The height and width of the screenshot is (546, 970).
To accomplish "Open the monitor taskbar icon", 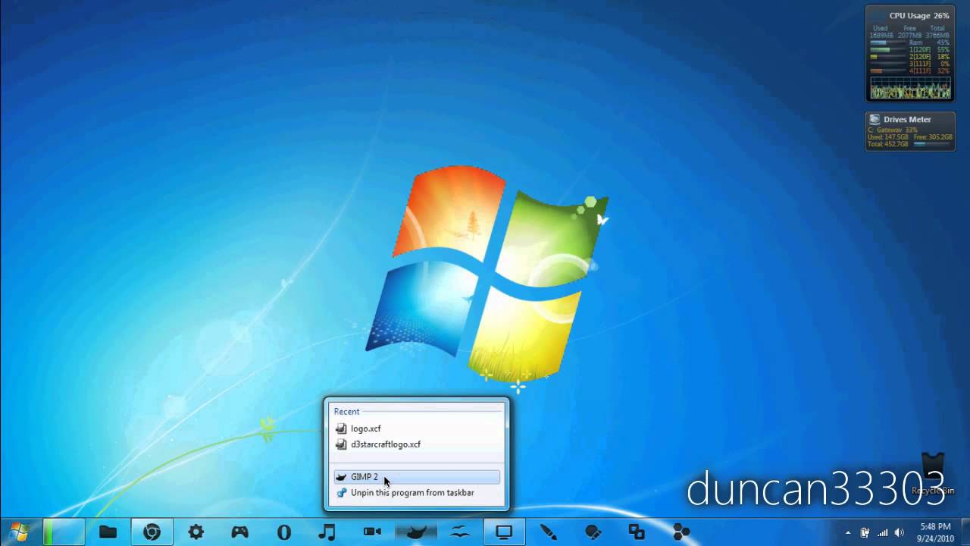I will click(x=504, y=532).
